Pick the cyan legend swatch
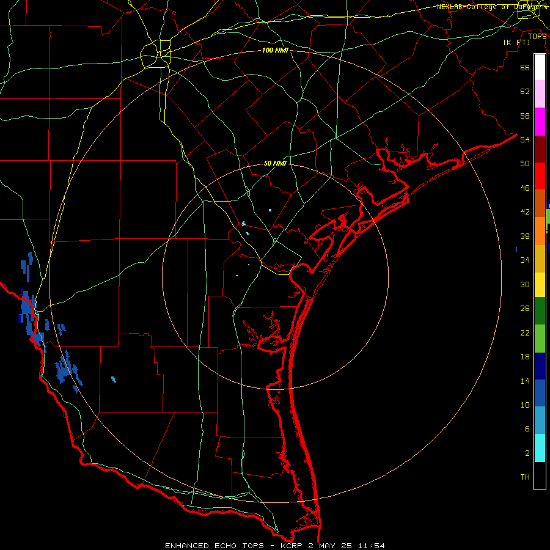The image size is (550, 550). (x=540, y=448)
